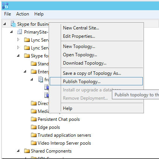Collapse the Skype for Business Server folder
This screenshot has width=159, height=159.
click(x=18, y=56)
